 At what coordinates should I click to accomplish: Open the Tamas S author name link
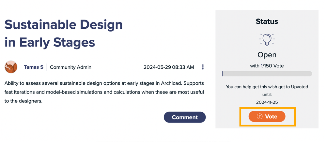[34, 67]
